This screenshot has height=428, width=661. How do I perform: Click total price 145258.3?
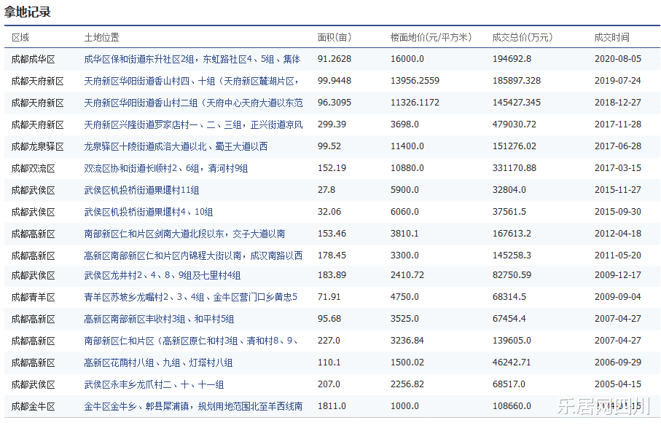pos(512,256)
